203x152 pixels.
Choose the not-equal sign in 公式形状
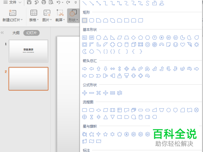119,93
